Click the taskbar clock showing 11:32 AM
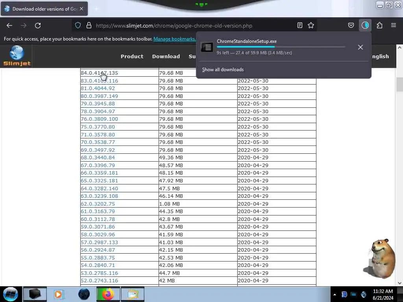This screenshot has height=302, width=403. [x=383, y=295]
